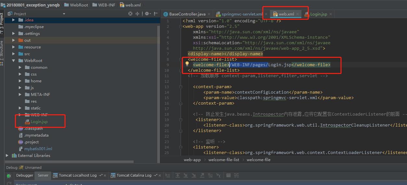Expand the .idea folder
This screenshot has width=407, height=185.
point(13,20)
